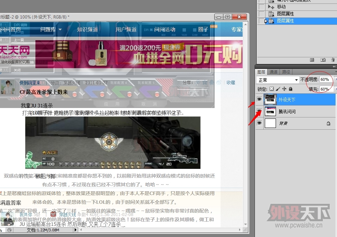The height and width of the screenshot is (237, 337).
Task: Click document vertical scrollbar down arrow
Action: [245, 224]
